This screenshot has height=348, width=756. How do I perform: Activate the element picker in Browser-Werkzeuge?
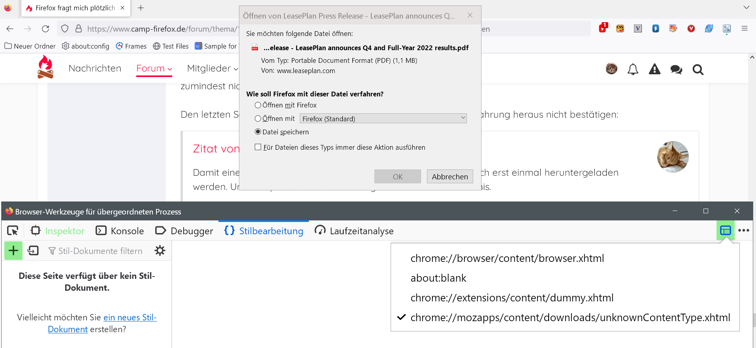[x=13, y=231]
